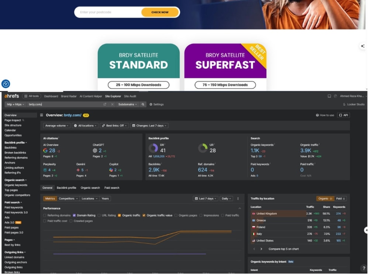This screenshot has width=369, height=276.
Task: Collapse the Backlink profile sidebar group
Action: coord(15,143)
